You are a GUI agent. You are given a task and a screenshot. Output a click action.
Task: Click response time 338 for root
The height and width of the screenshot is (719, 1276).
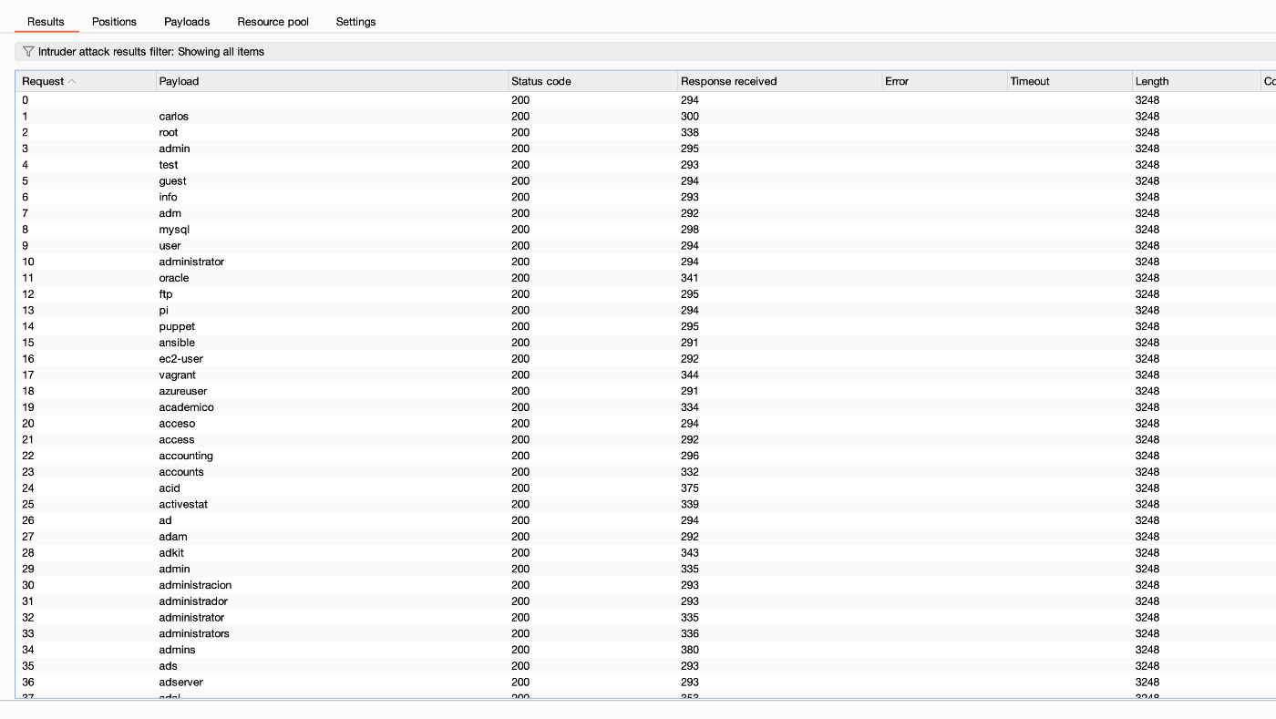[x=690, y=132]
